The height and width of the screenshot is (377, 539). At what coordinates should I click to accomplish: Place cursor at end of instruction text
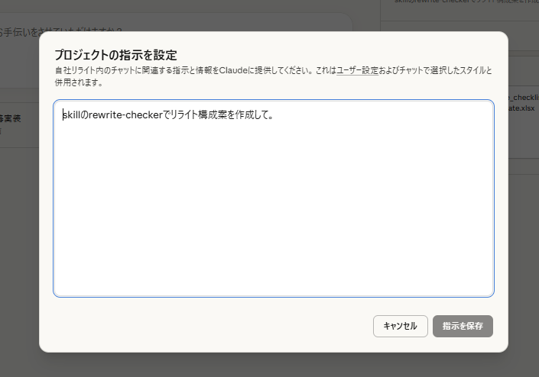tap(273, 116)
